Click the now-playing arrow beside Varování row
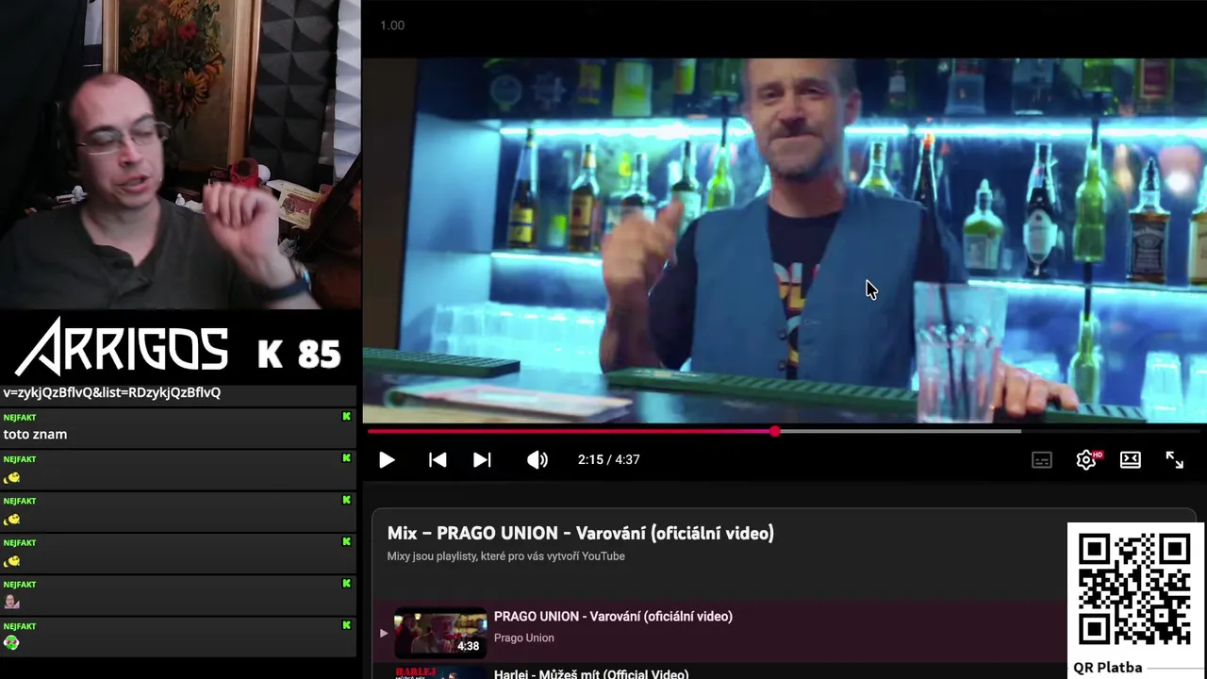 pos(383,633)
